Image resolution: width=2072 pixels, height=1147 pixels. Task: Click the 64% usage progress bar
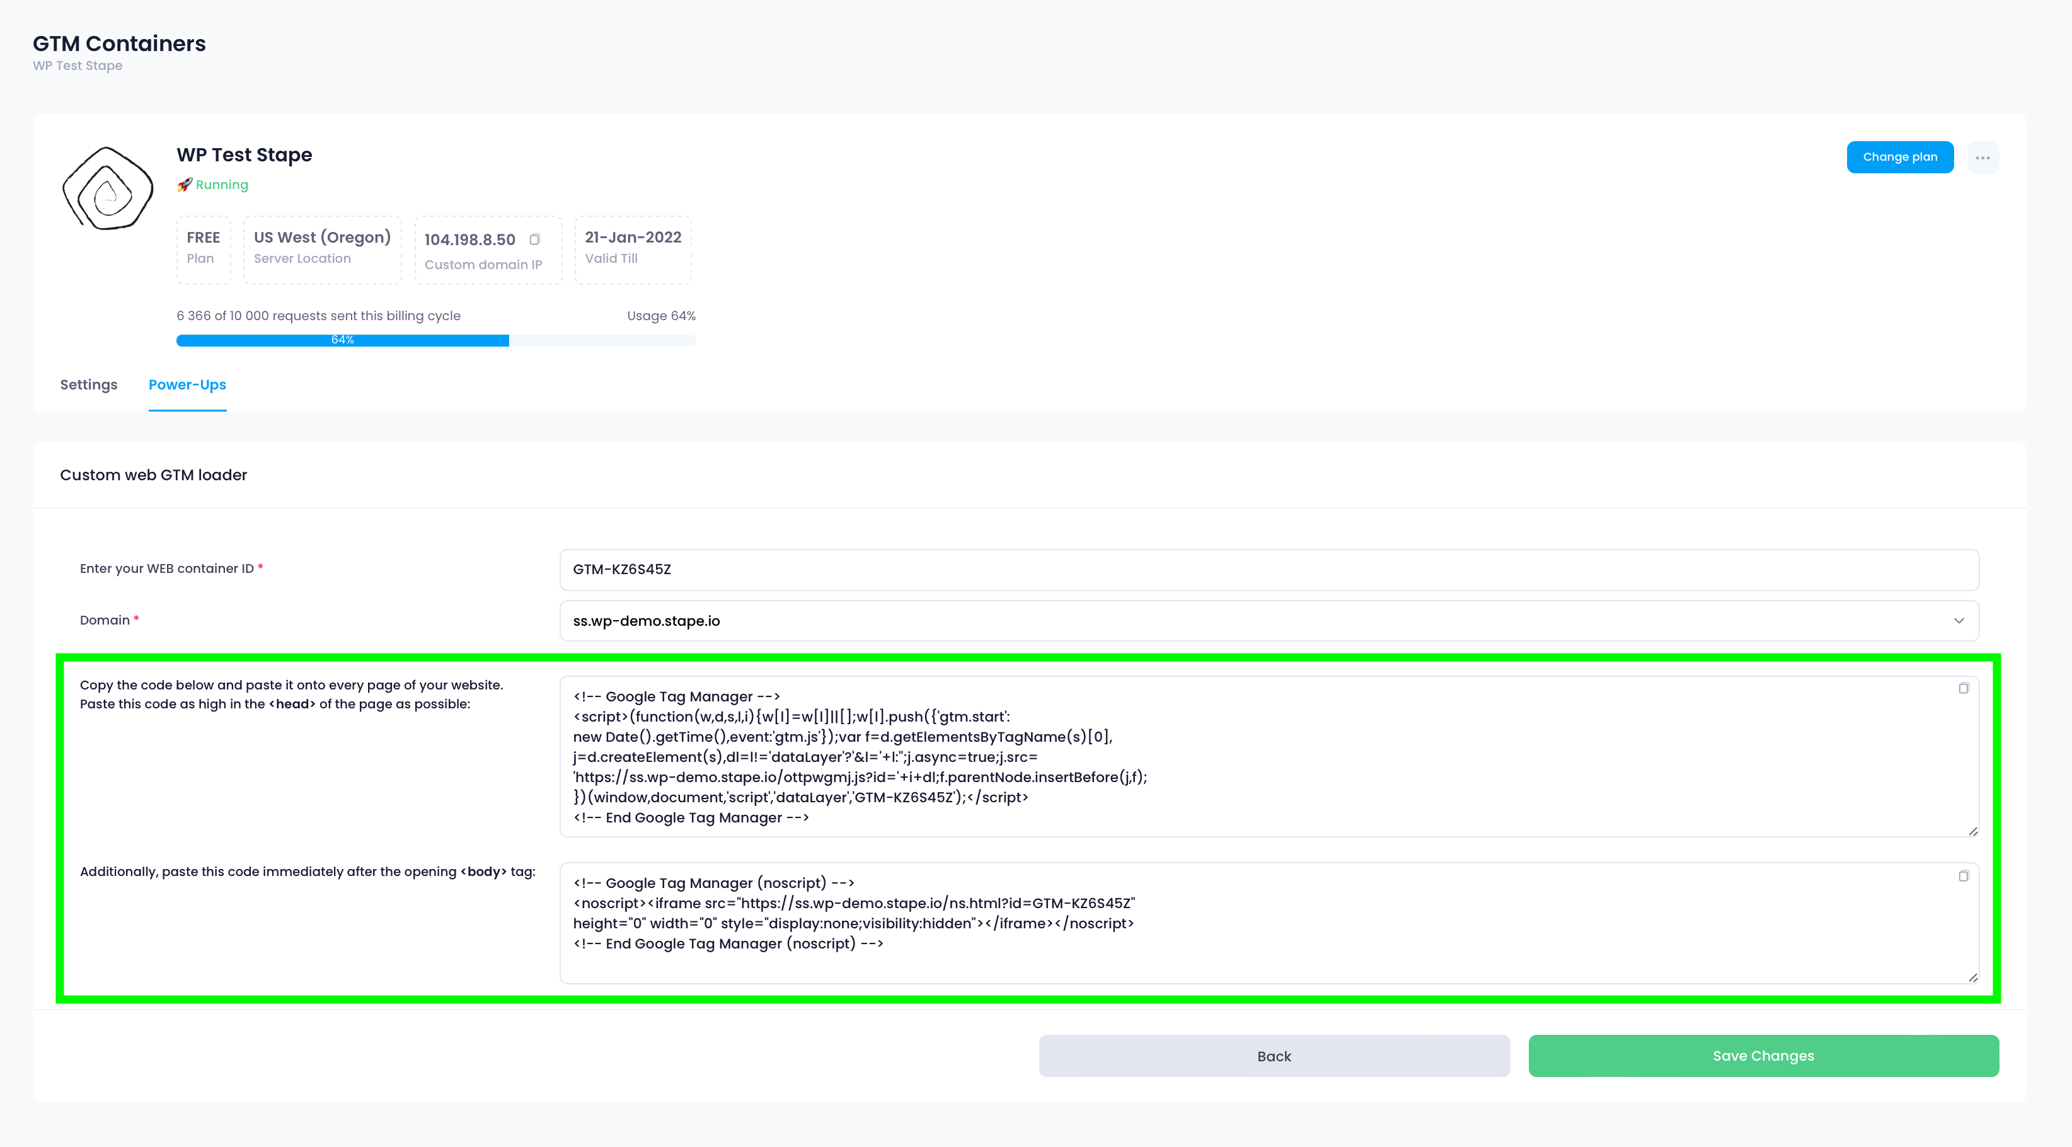point(436,340)
